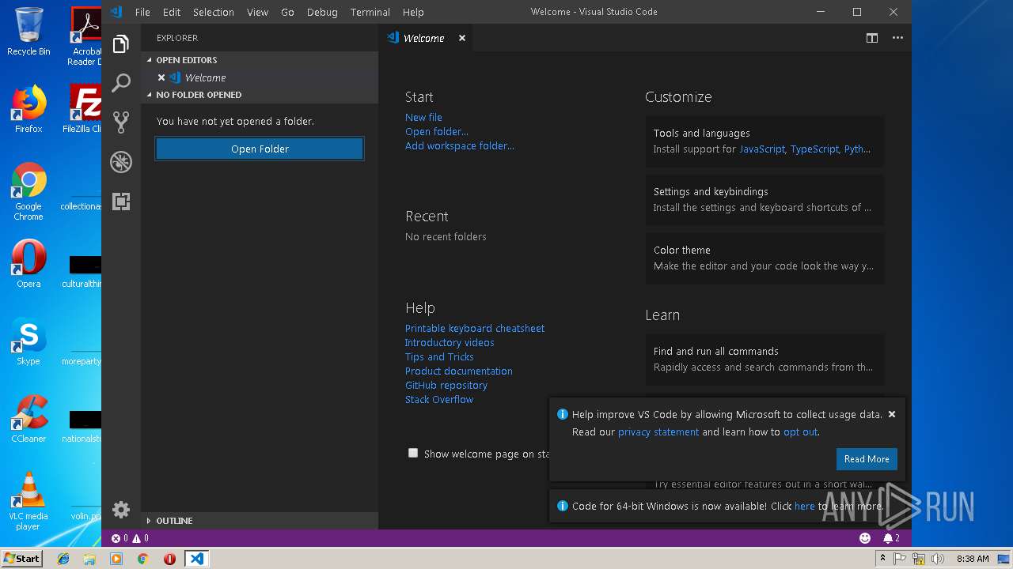1013x569 pixels.
Task: Open Stack Overflow link
Action: (x=439, y=399)
